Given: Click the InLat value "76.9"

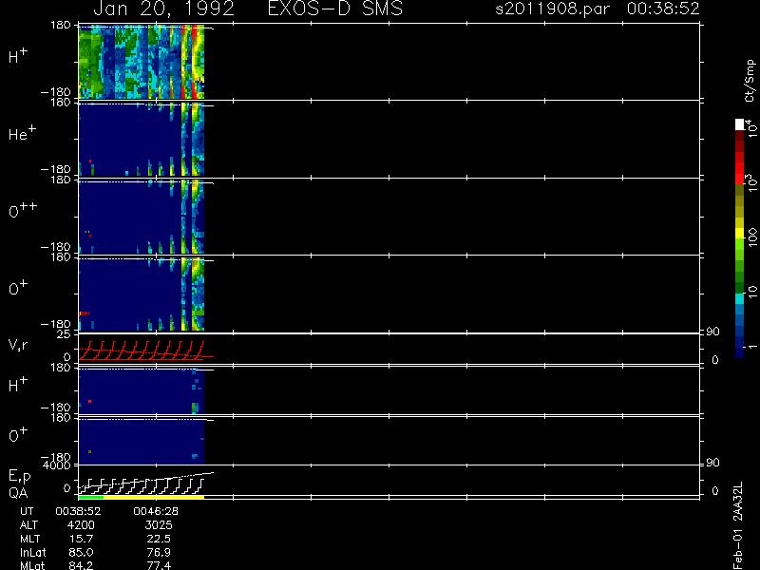Looking at the screenshot, I should 159,552.
